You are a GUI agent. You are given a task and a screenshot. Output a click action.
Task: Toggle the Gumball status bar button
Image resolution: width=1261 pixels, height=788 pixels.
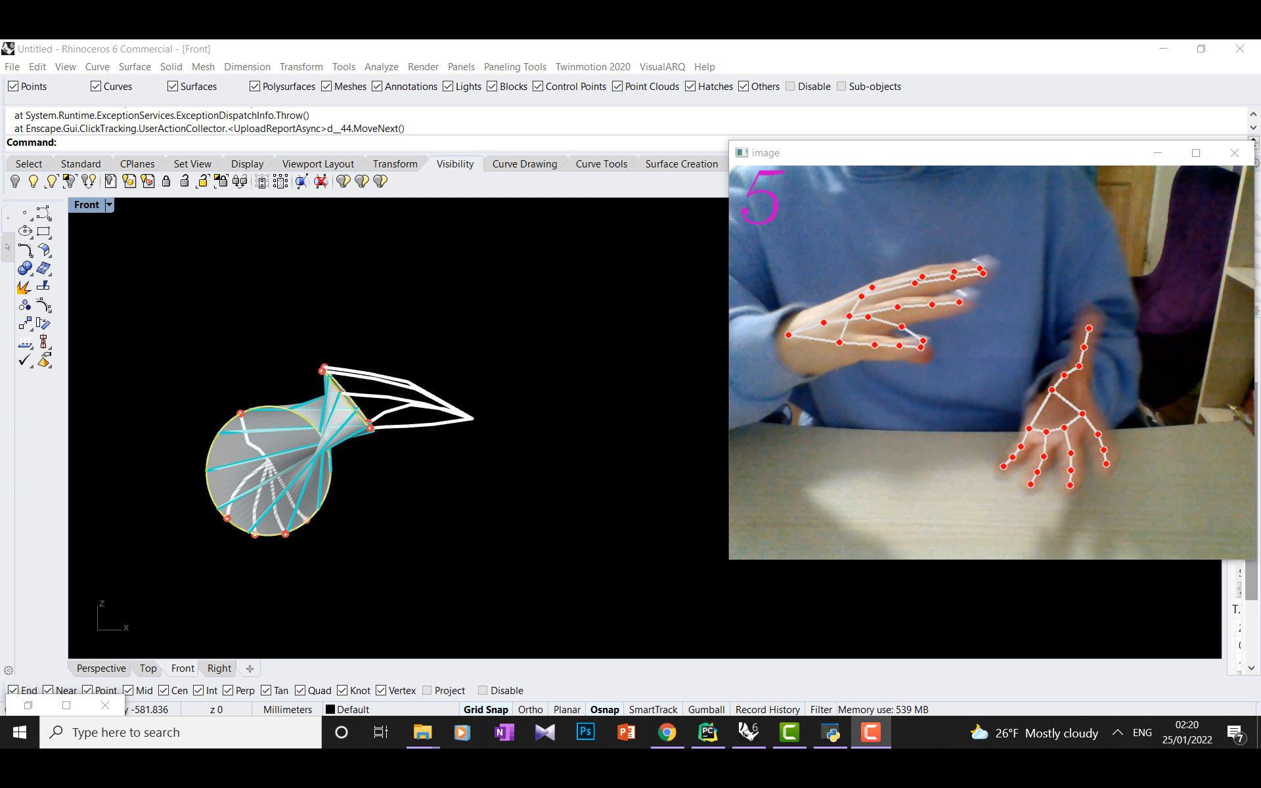706,709
